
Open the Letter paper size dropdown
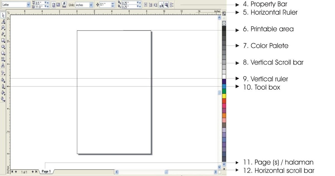click(28, 4)
